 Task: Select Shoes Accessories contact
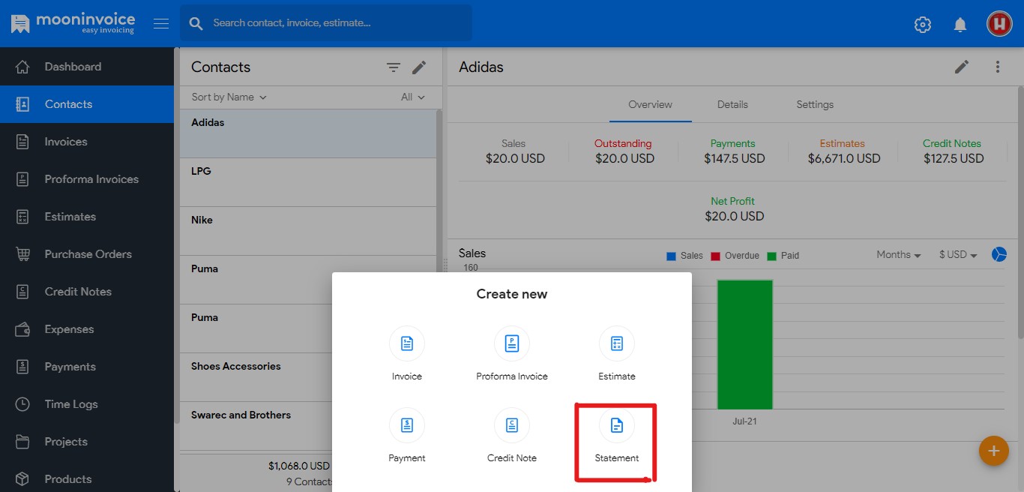coord(256,377)
